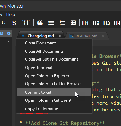Apply H3 heading style

[x=106, y=23]
